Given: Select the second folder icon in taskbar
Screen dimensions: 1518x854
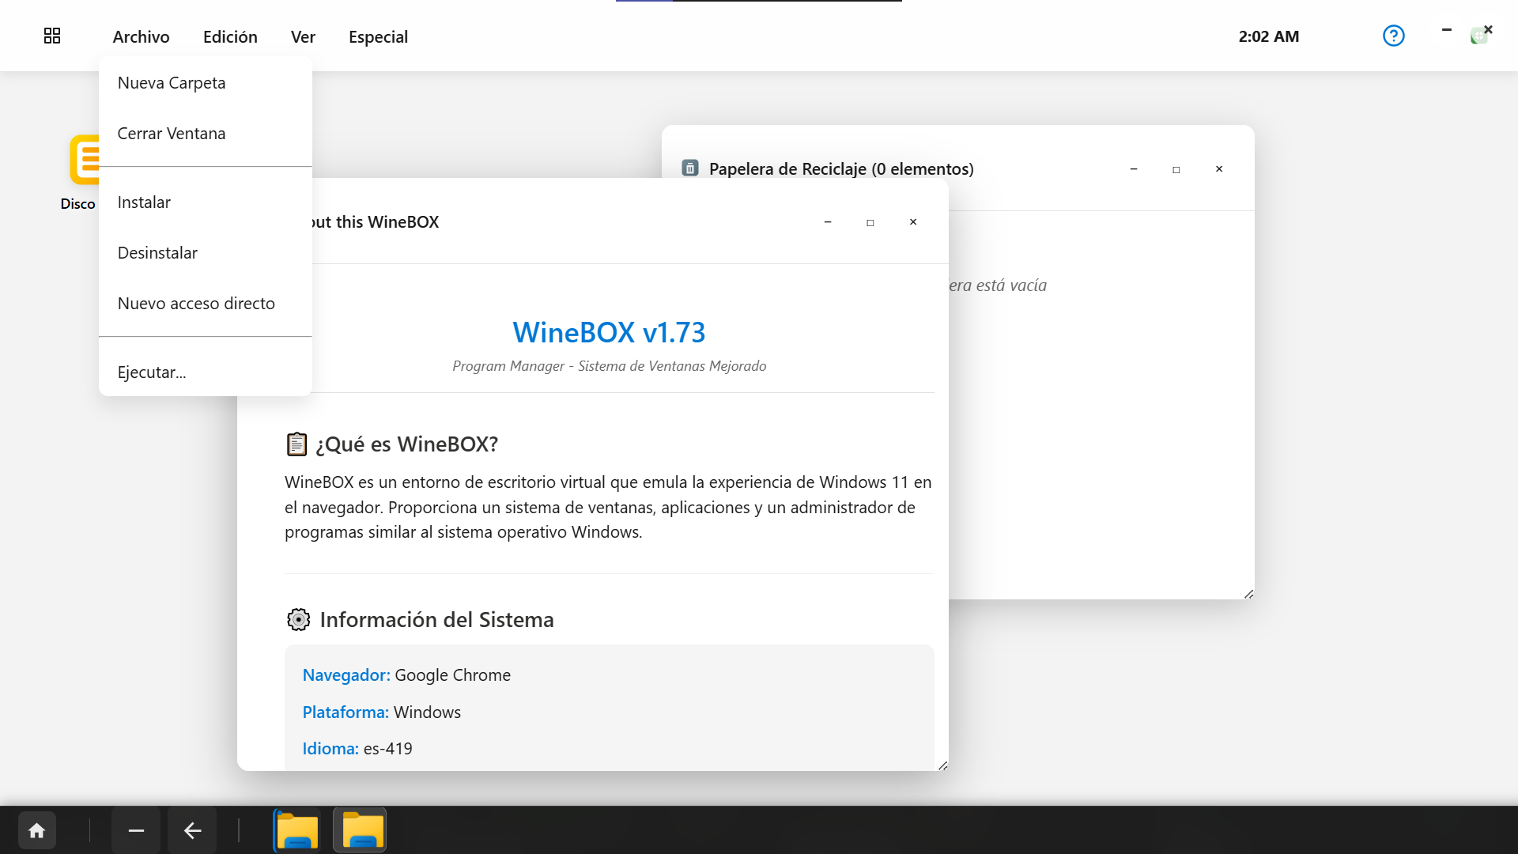Looking at the screenshot, I should click(361, 830).
